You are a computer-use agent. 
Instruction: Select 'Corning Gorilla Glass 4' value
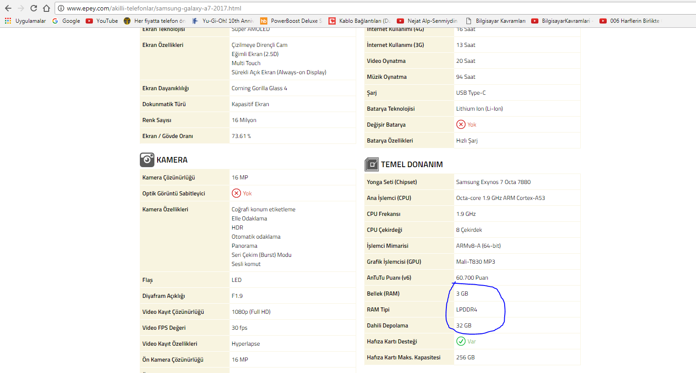pos(259,88)
